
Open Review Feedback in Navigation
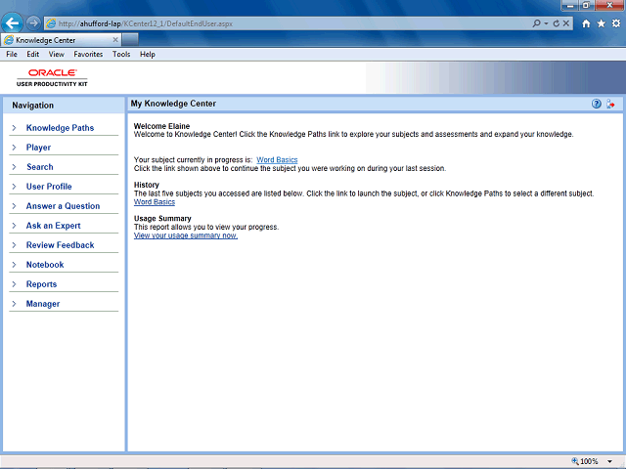click(60, 245)
